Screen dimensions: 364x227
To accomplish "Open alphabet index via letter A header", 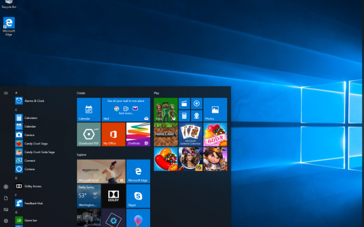I will coord(16,93).
